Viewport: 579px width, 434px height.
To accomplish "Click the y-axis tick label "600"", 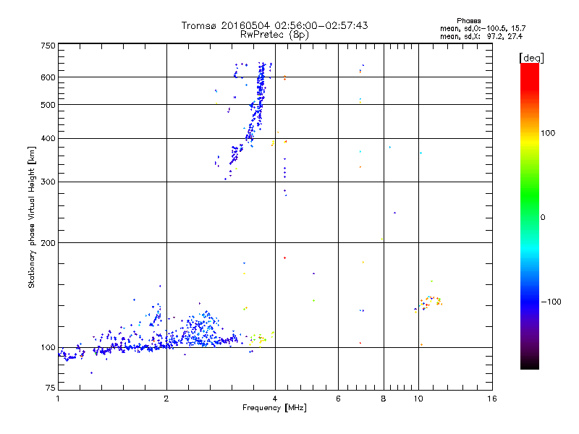I will (x=48, y=77).
